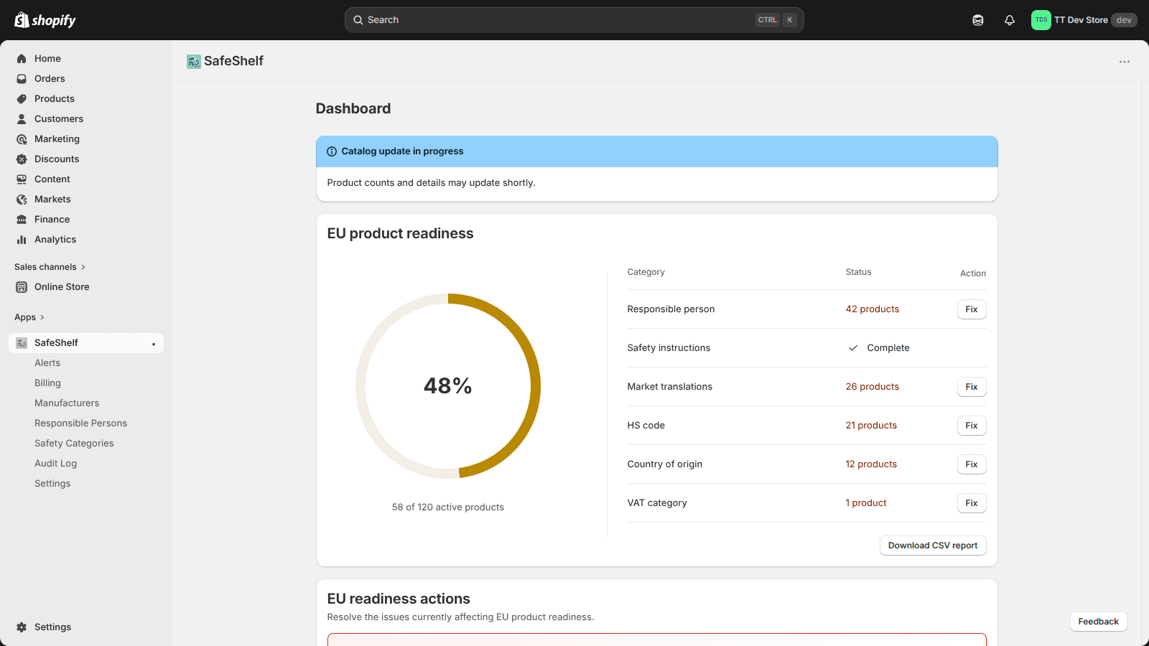This screenshot has width=1149, height=646.
Task: Click the Discounts badge icon
Action: click(22, 159)
